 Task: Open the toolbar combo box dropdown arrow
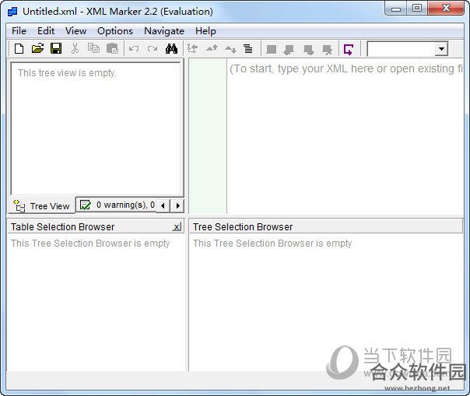point(441,49)
